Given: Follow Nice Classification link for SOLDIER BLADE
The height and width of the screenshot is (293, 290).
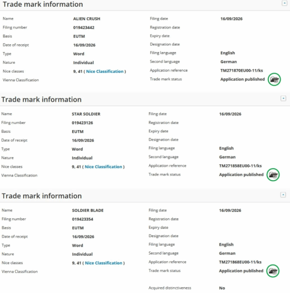Looking at the screenshot, I should click(103, 263).
